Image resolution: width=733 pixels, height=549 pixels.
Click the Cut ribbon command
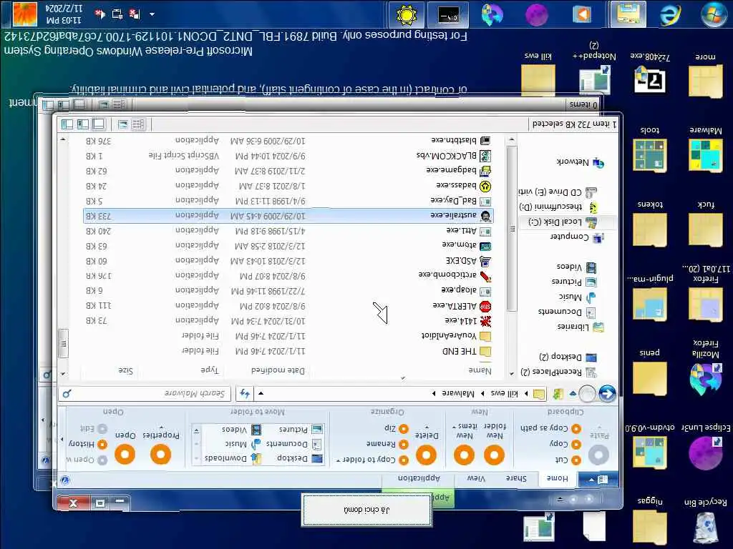point(568,460)
